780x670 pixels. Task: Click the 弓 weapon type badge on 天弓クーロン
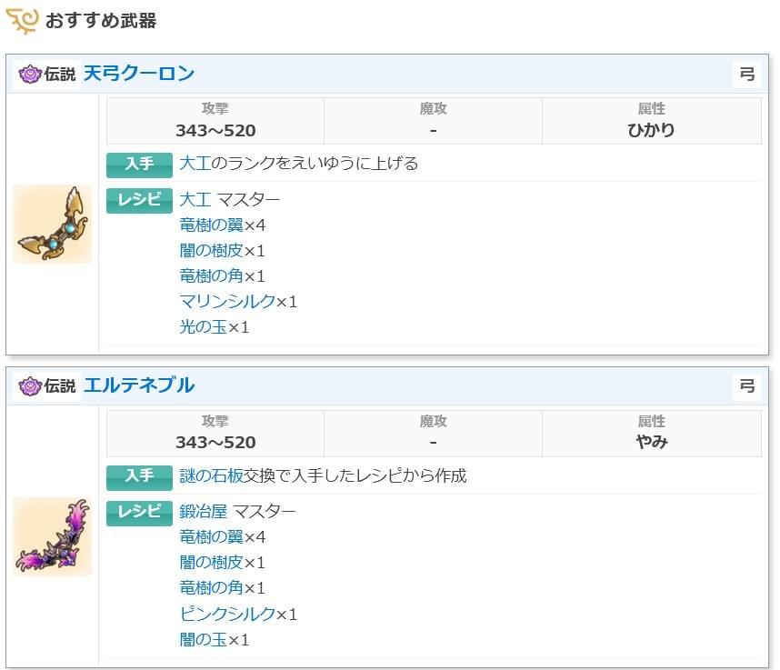point(747,75)
